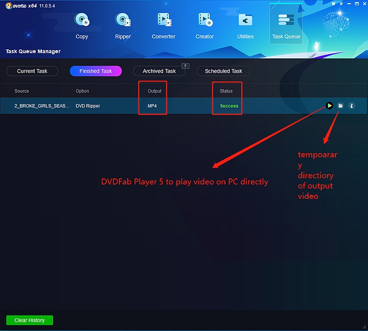Click the window resize grip corner
368x331 pixels.
364,327
